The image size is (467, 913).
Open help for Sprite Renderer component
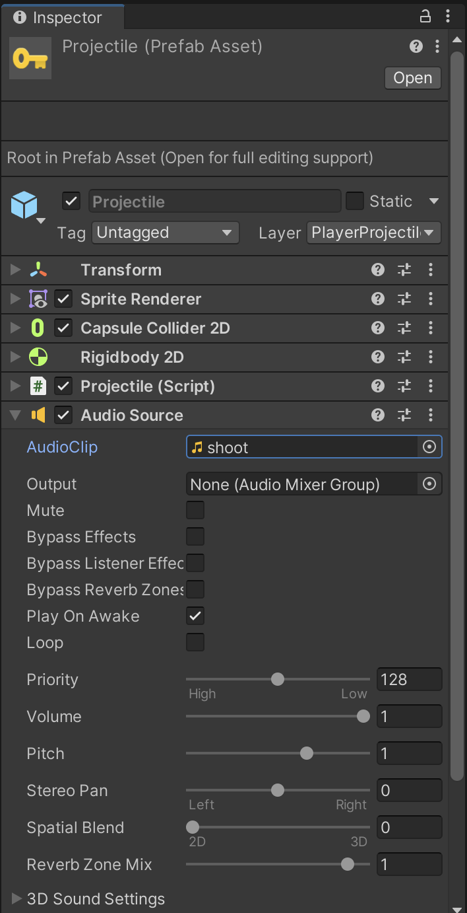pos(378,299)
